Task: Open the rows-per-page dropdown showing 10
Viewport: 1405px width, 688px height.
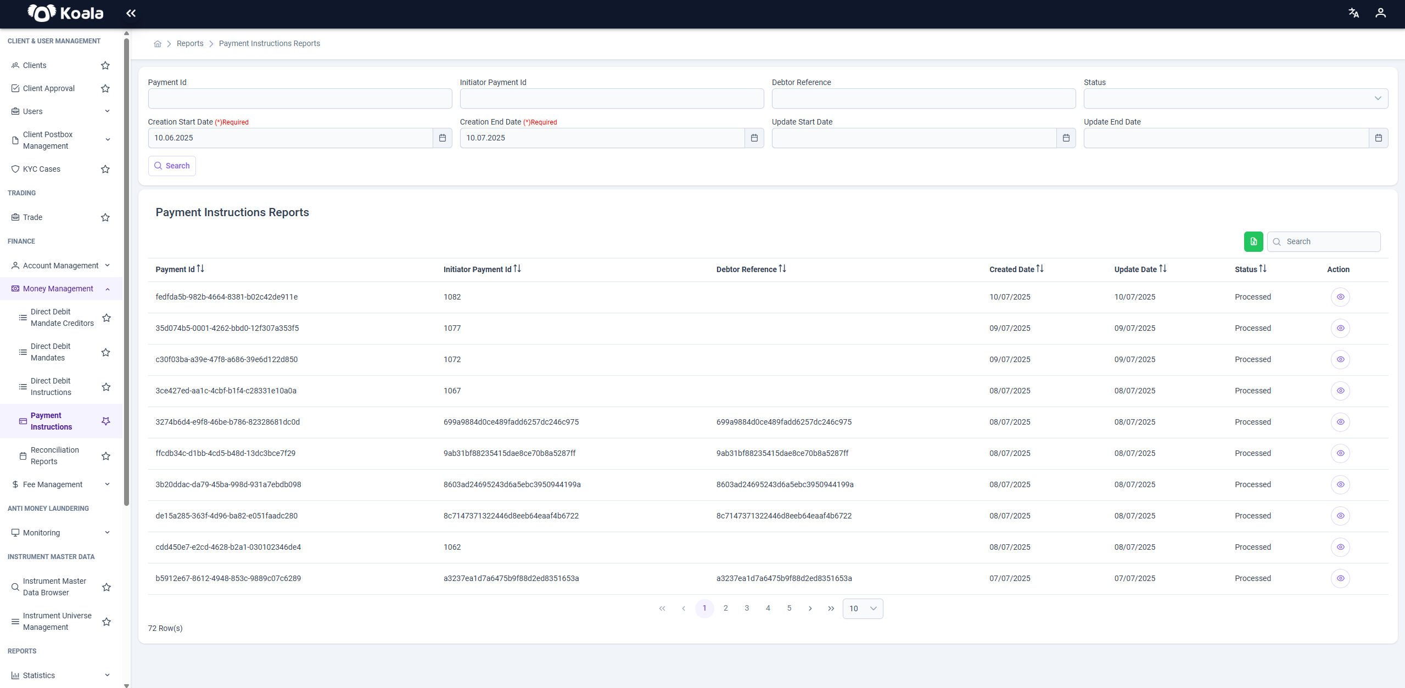Action: [x=863, y=608]
